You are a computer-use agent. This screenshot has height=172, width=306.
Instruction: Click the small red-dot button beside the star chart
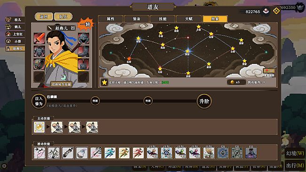point(269,70)
